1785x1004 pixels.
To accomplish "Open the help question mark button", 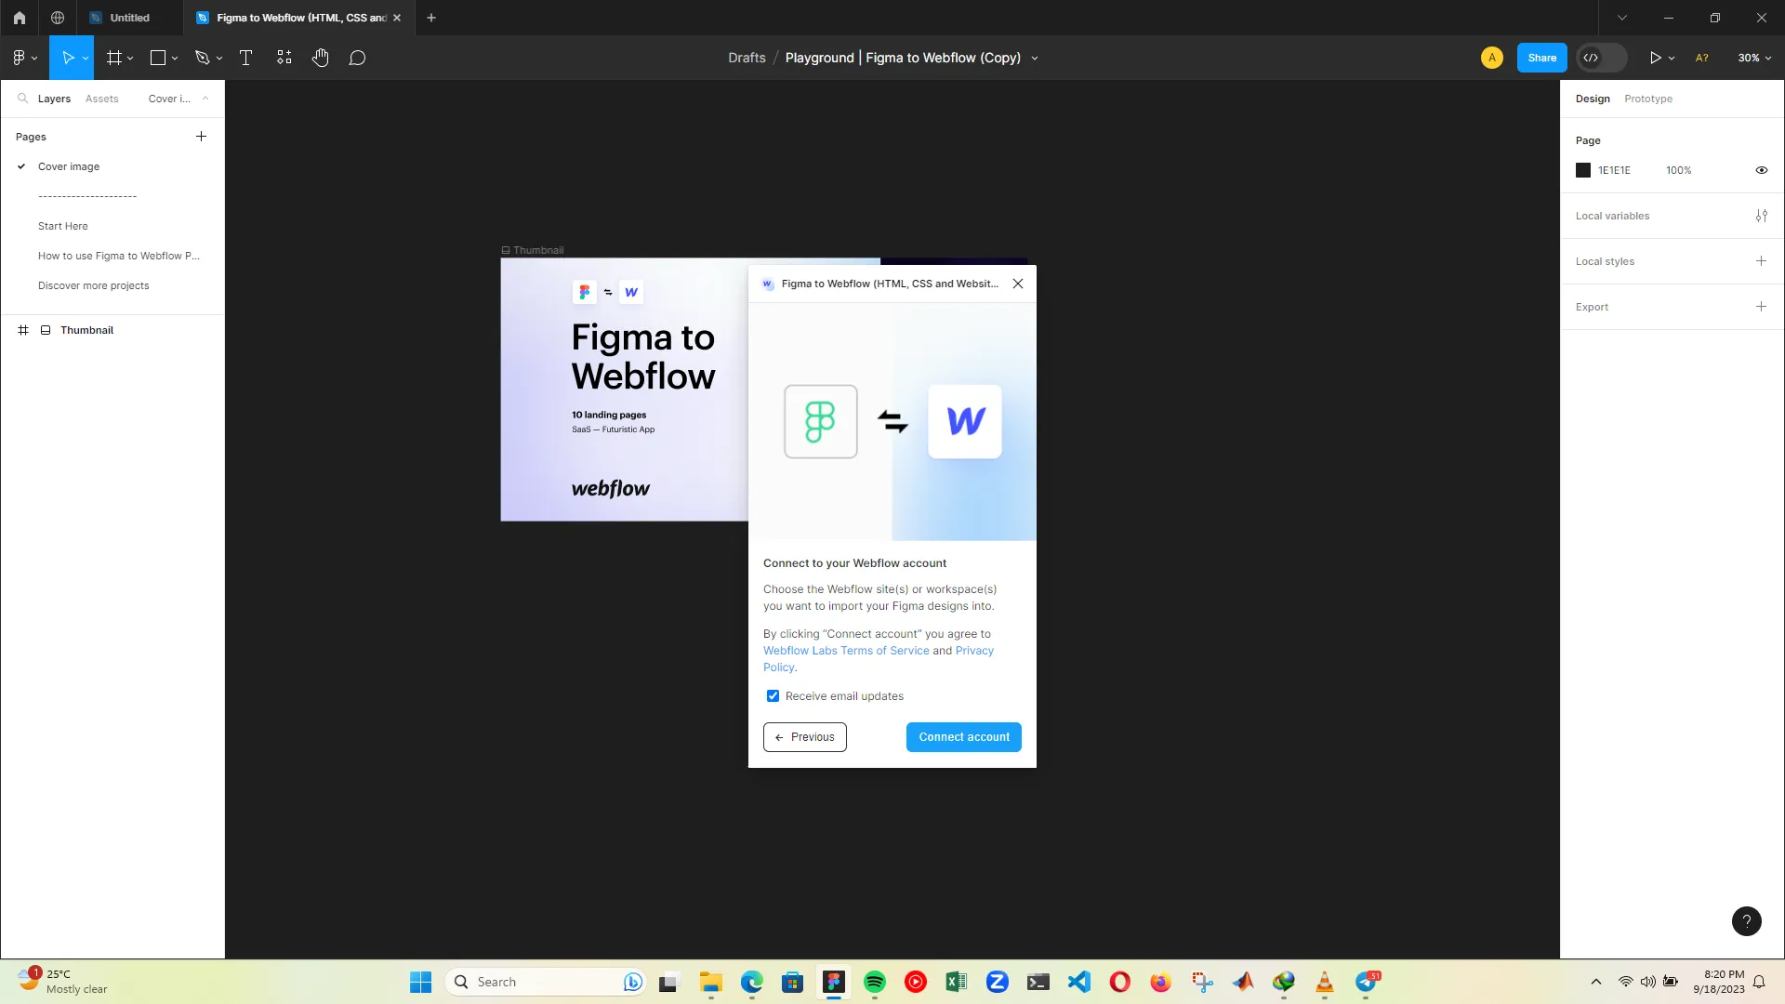I will [x=1746, y=921].
